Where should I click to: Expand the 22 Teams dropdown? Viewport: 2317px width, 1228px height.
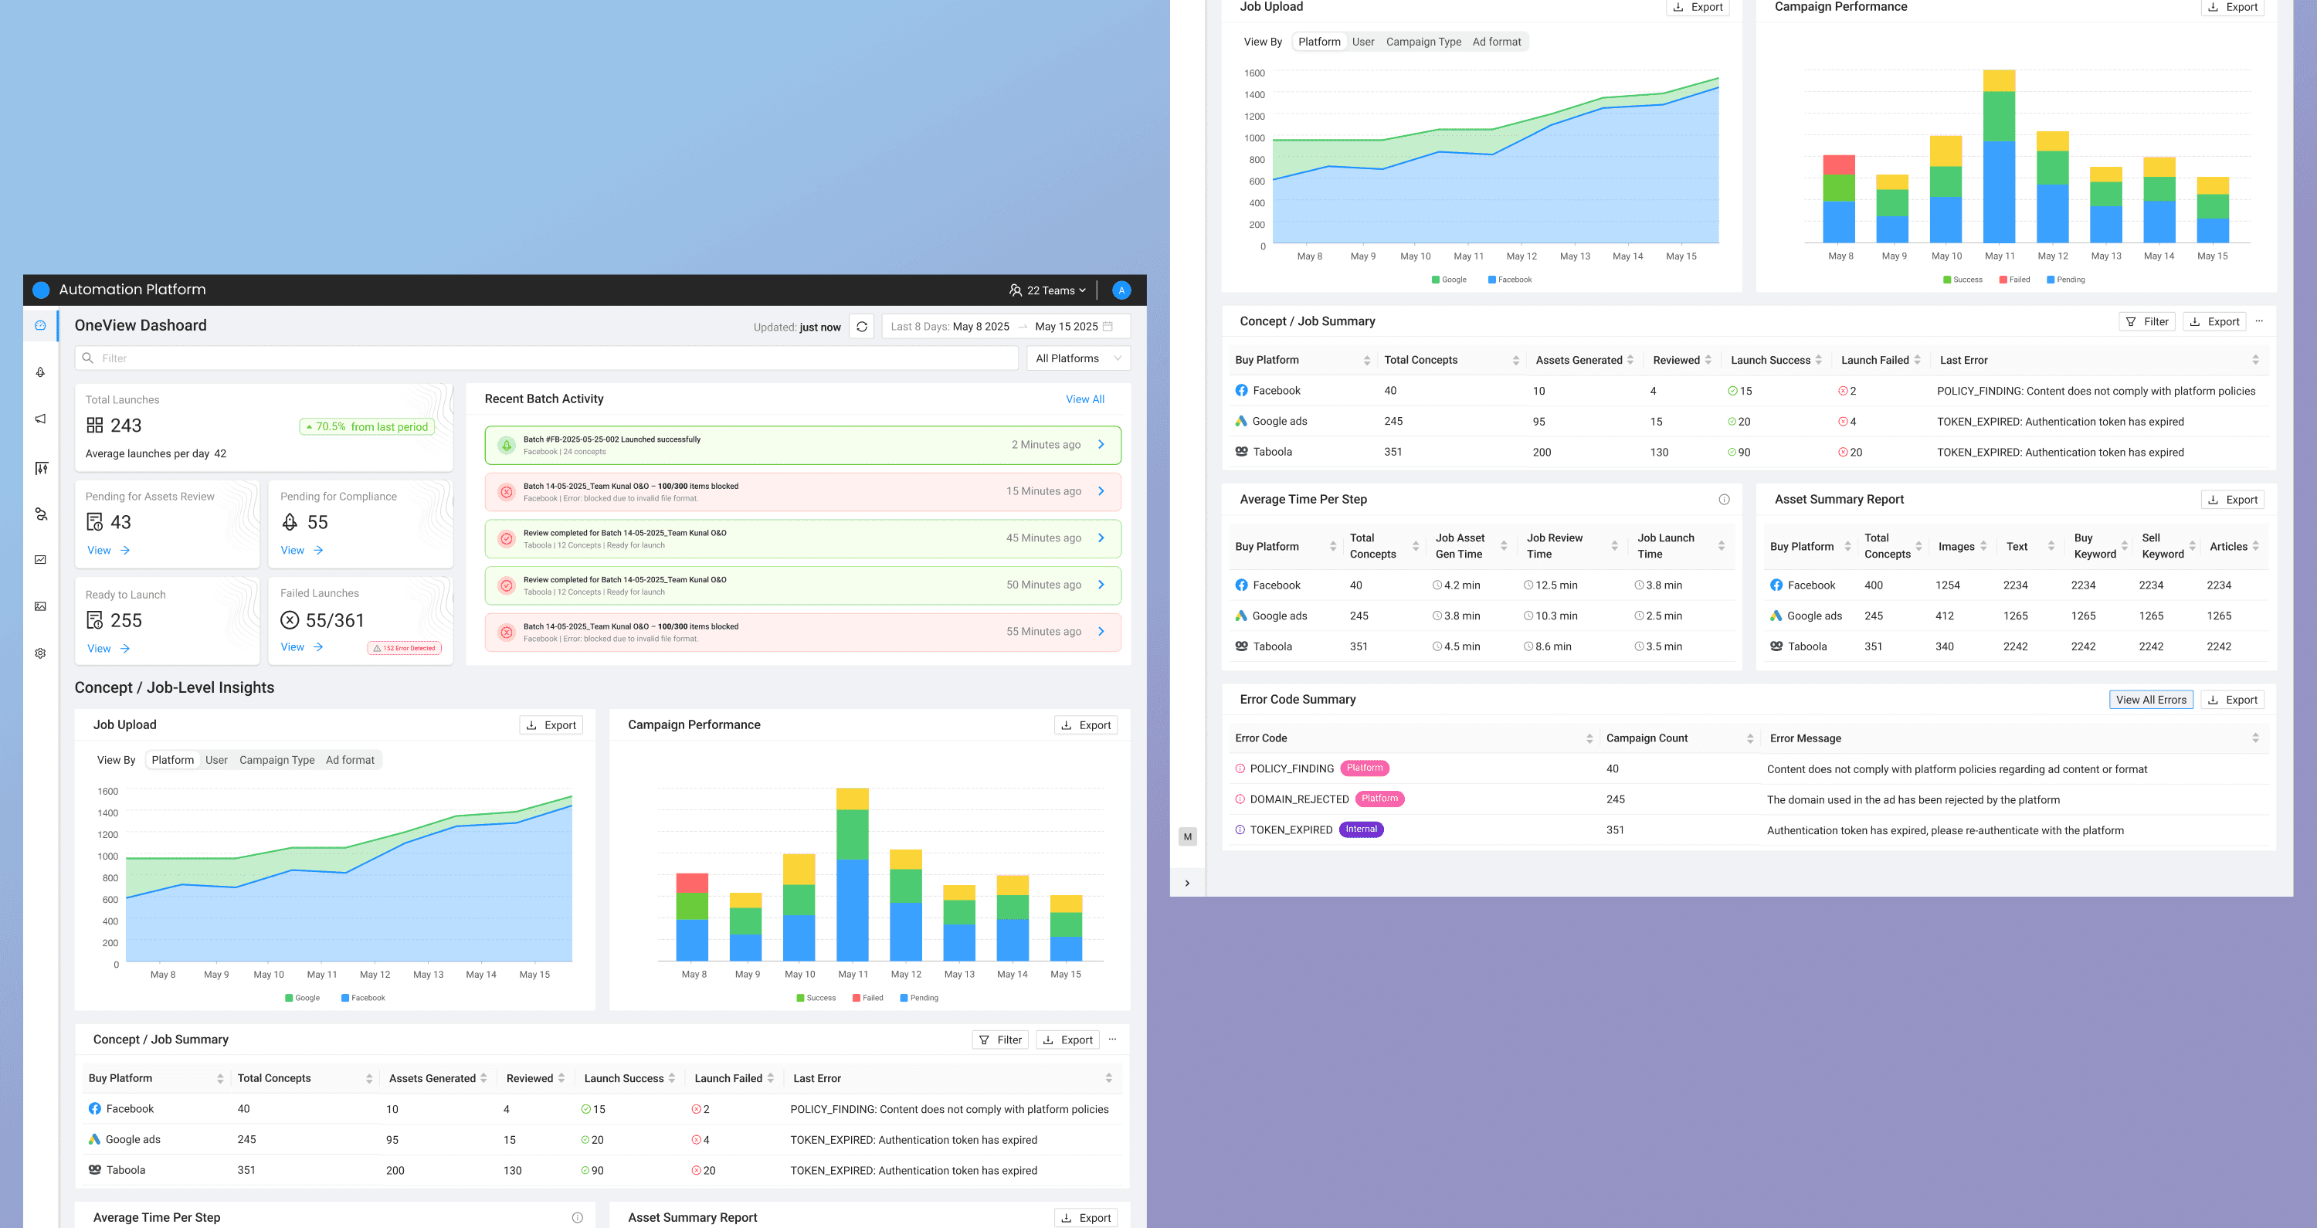[x=1048, y=290]
